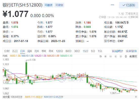Click the 净值日期 date 2023-11-23
Image resolution: width=139 pixels, height=99 pixels.
click(58, 41)
